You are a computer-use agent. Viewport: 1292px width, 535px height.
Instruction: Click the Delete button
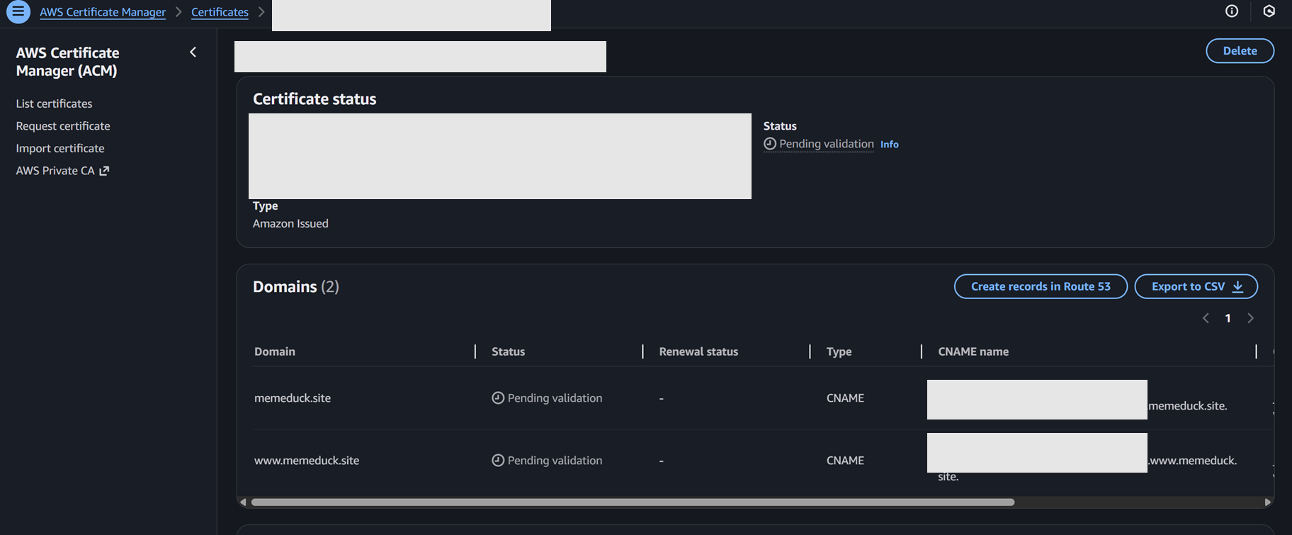point(1240,51)
